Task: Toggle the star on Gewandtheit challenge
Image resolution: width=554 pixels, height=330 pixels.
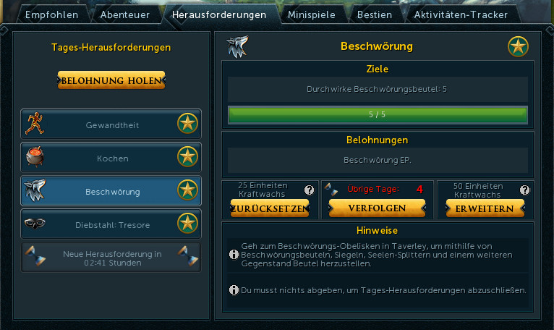Action: point(187,124)
